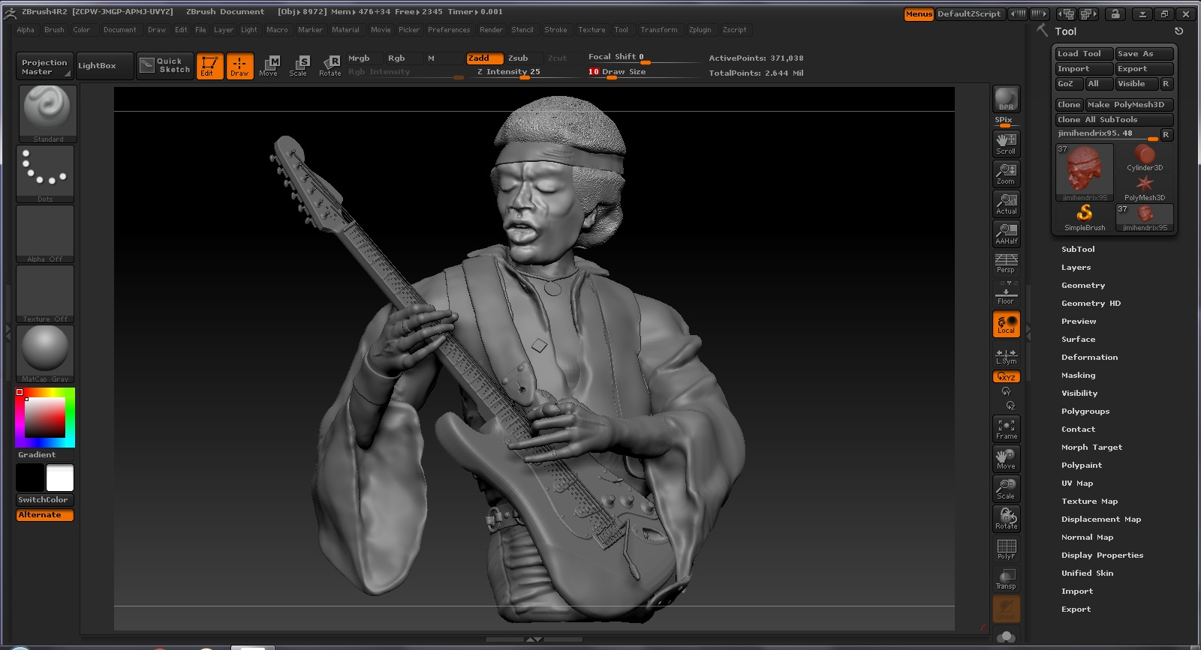Viewport: 1201px width, 650px height.
Task: Open the Render menu
Action: pyautogui.click(x=491, y=30)
